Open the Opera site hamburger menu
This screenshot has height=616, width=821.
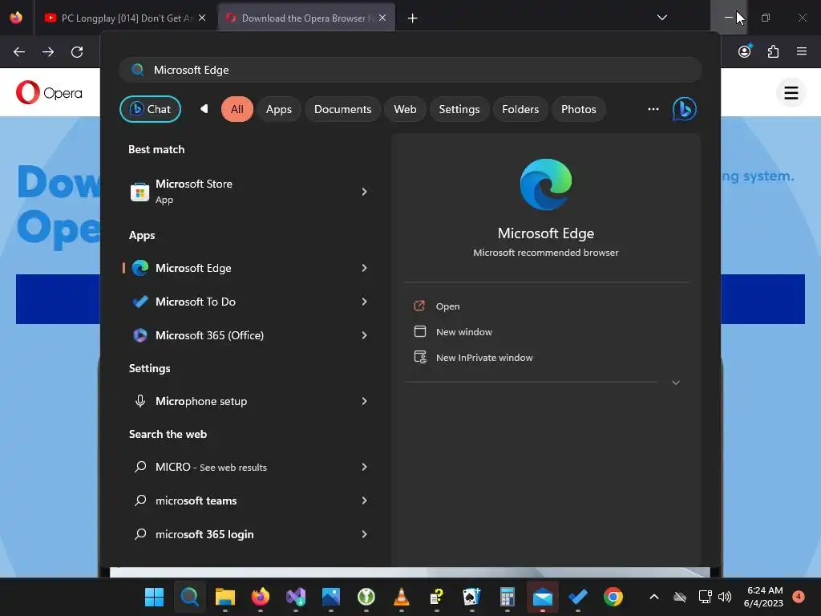[791, 93]
